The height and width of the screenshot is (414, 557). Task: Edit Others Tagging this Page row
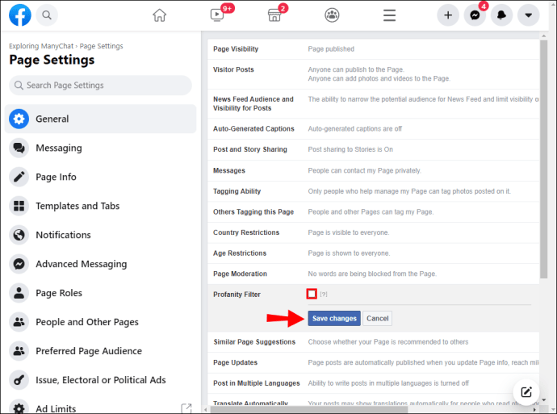tap(373, 212)
